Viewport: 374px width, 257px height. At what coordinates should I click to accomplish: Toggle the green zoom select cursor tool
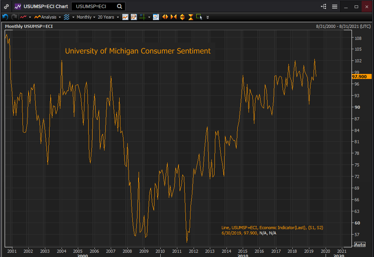(199, 17)
